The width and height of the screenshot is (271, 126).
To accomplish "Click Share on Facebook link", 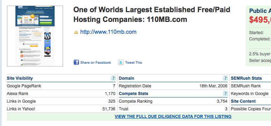I will [96, 63].
